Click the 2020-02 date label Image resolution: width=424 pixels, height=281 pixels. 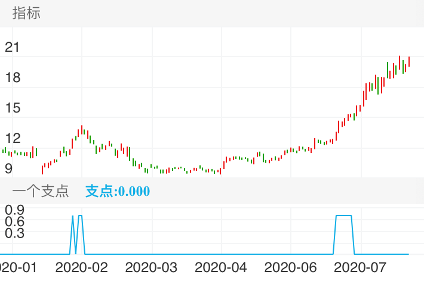pyautogui.click(x=81, y=267)
